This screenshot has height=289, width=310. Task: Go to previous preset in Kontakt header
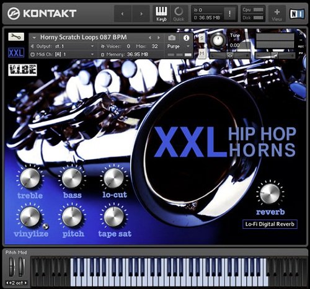123,14
